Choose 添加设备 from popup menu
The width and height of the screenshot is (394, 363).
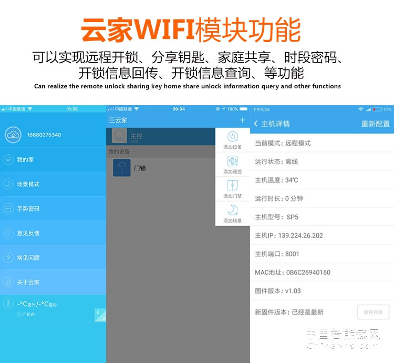233,140
